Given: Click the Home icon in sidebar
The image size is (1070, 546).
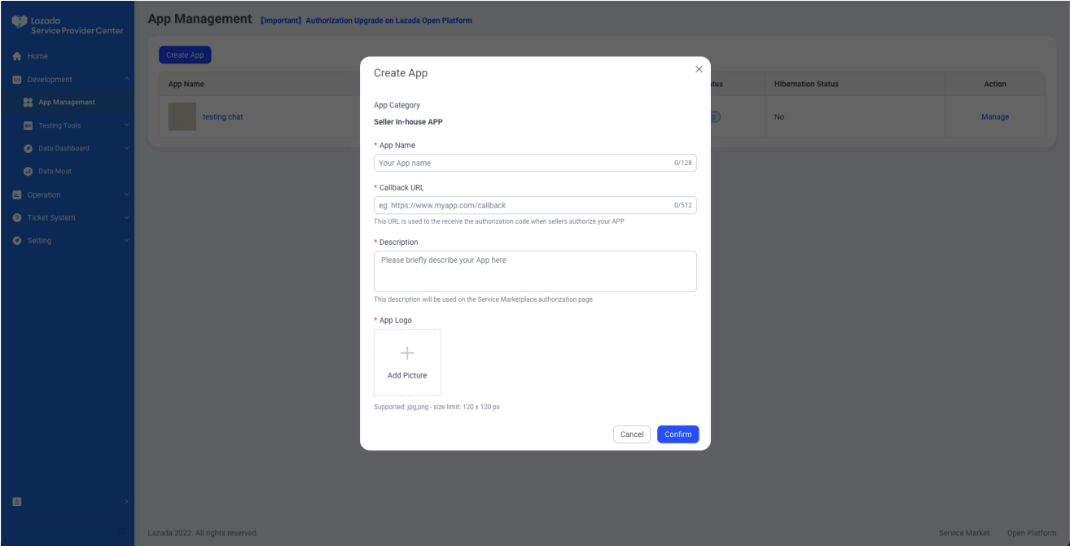Looking at the screenshot, I should (16, 56).
